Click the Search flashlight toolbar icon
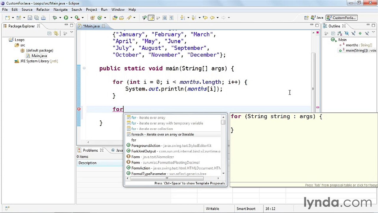 click(x=129, y=18)
